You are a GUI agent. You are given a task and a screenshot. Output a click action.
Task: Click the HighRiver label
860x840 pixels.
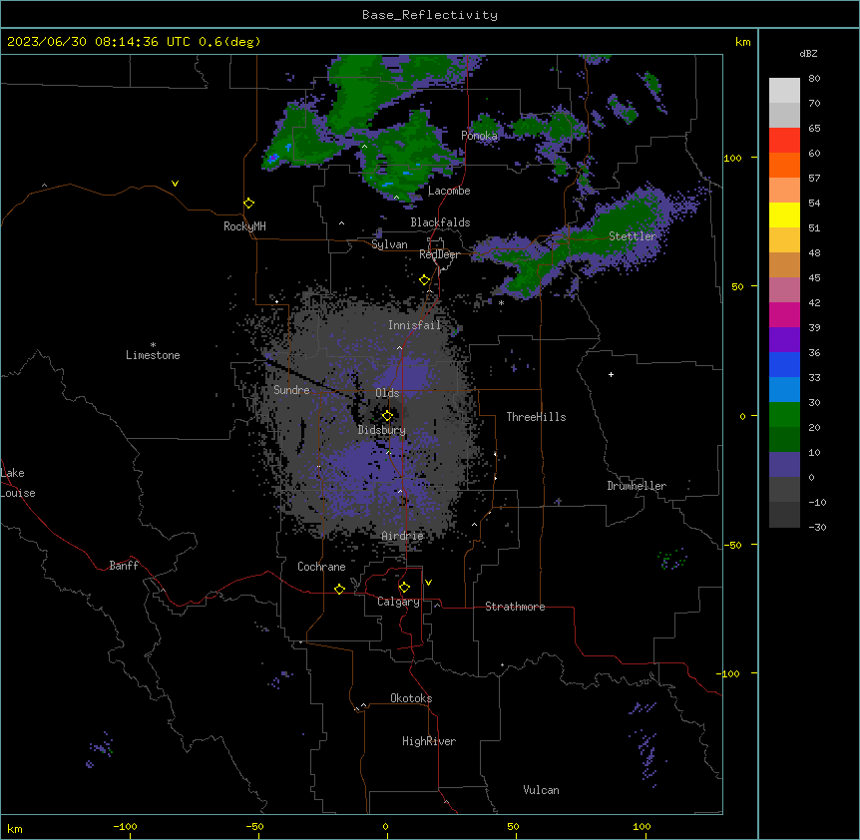coord(429,741)
